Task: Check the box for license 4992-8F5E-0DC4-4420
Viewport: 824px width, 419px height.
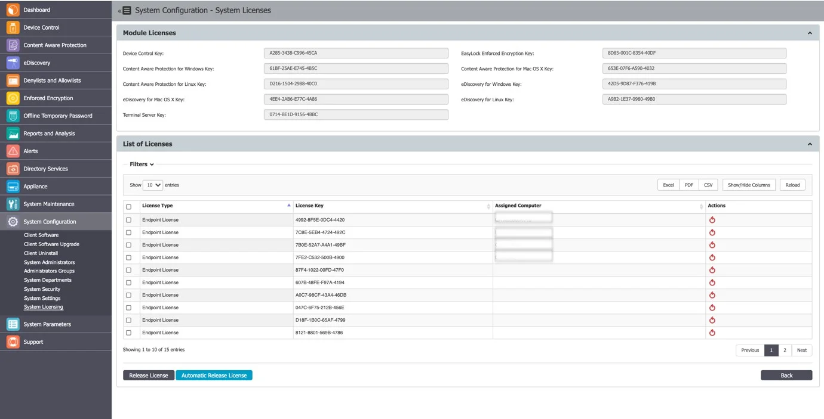Action: pyautogui.click(x=128, y=220)
